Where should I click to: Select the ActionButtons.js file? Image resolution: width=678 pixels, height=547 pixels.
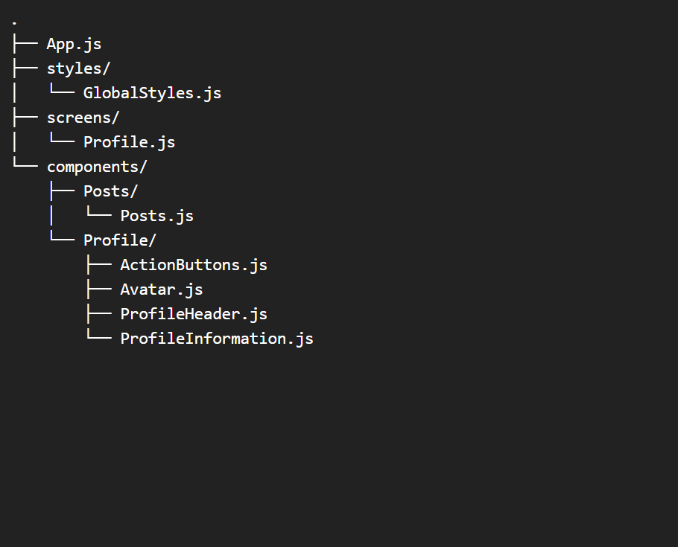(x=194, y=265)
